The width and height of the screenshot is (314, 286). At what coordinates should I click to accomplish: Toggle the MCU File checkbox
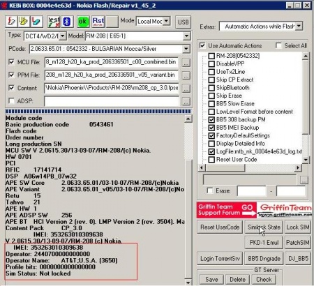pyautogui.click(x=11, y=62)
